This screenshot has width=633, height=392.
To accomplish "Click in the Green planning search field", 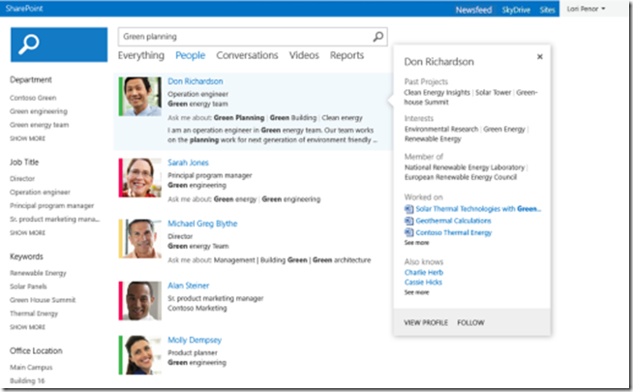I will 242,37.
